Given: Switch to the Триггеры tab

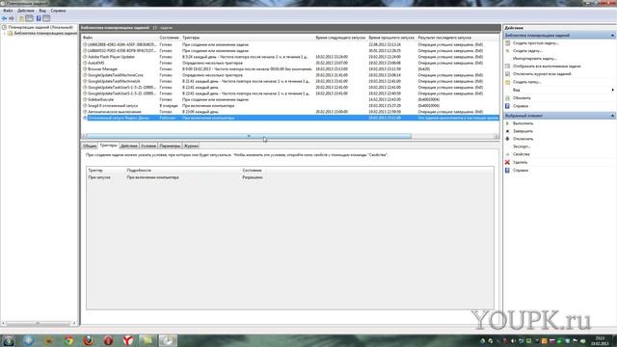Looking at the screenshot, I should coord(108,146).
